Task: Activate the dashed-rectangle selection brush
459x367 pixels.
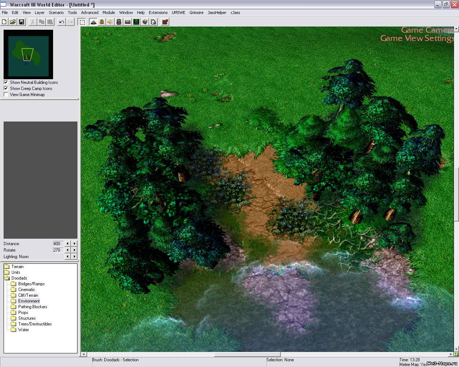Action: pyautogui.click(x=82, y=22)
